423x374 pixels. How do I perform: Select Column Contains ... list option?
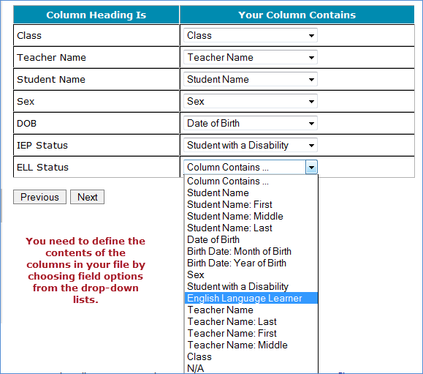[251, 181]
